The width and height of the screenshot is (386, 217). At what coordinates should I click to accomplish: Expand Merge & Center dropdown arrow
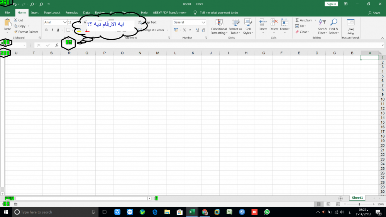point(167,30)
